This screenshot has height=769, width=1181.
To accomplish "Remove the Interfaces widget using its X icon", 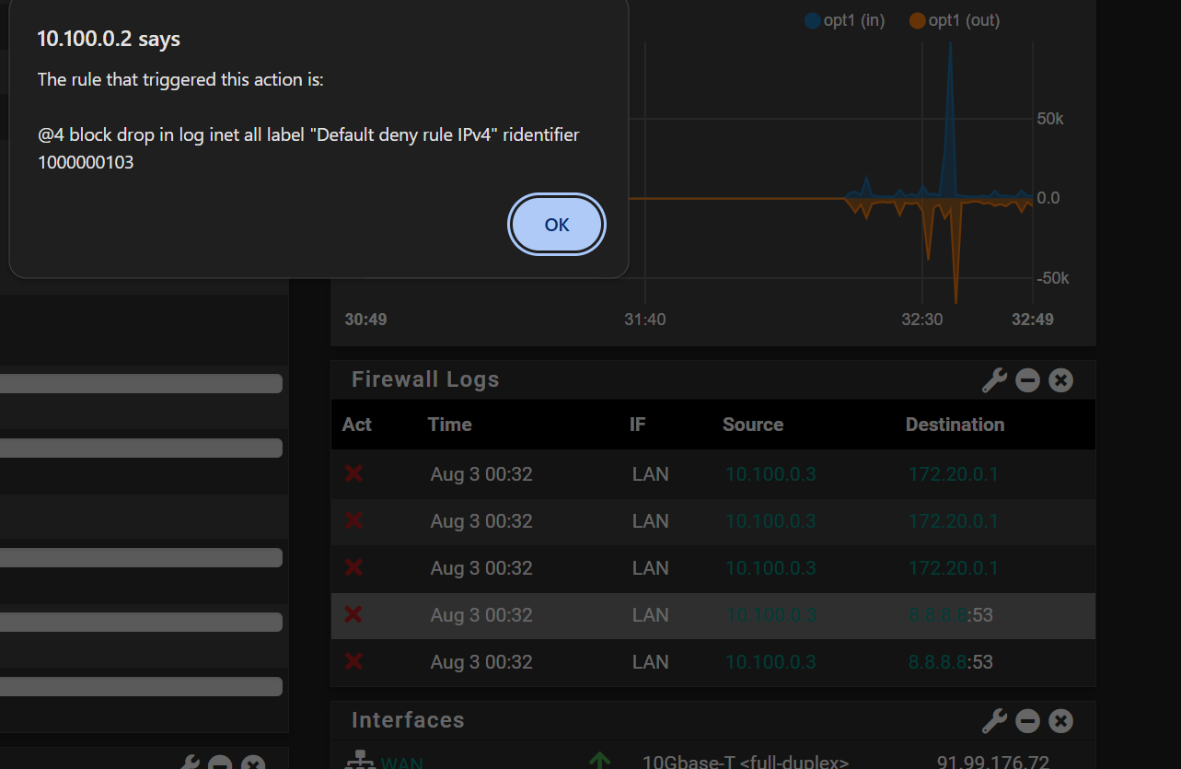I will click(1060, 721).
